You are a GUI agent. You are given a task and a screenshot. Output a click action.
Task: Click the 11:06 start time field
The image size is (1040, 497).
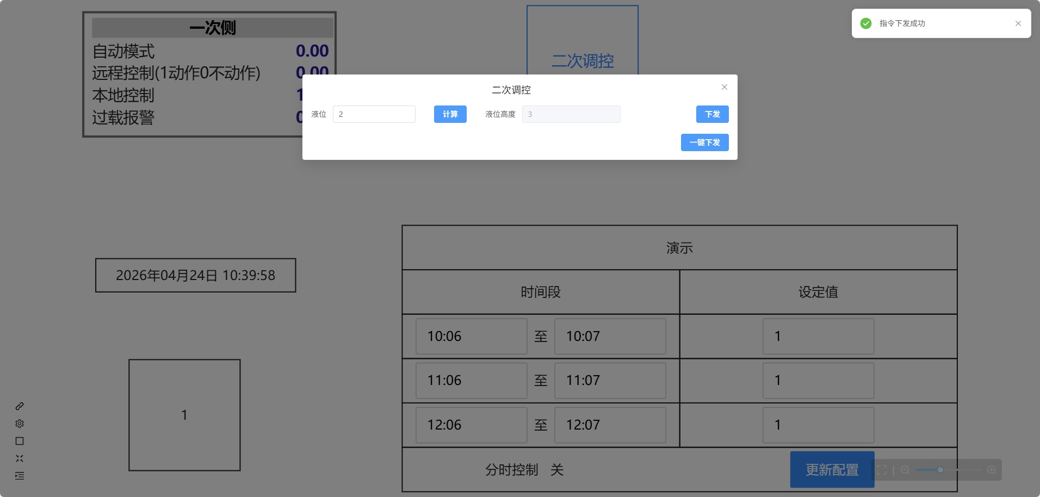472,381
